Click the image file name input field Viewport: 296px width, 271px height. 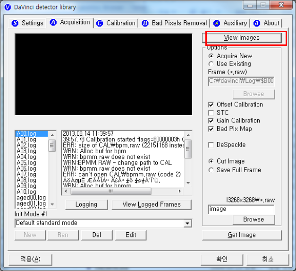tap(241, 210)
